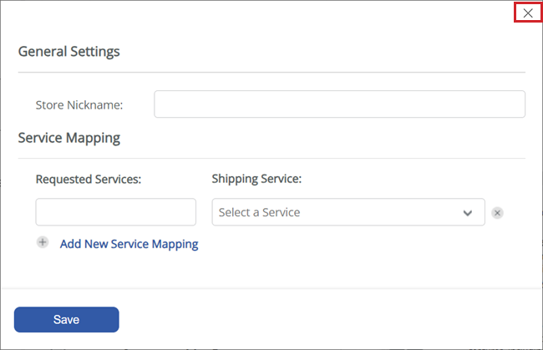
Task: Click the Shipping Service label
Action: coord(256,179)
